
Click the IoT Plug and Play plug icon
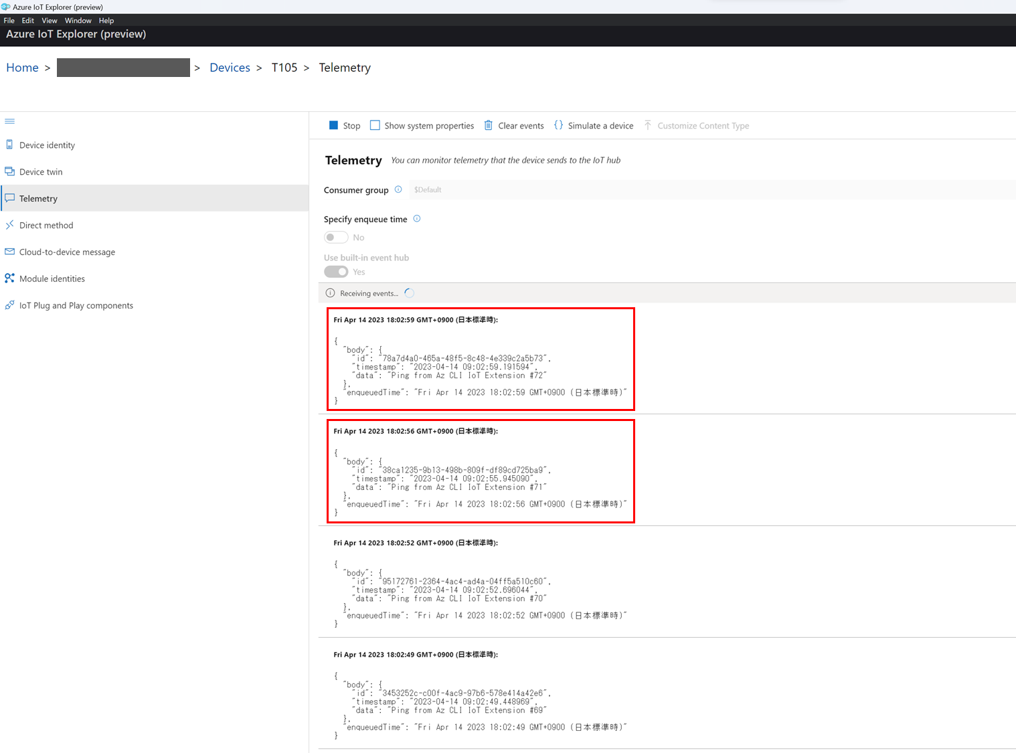[x=9, y=305]
